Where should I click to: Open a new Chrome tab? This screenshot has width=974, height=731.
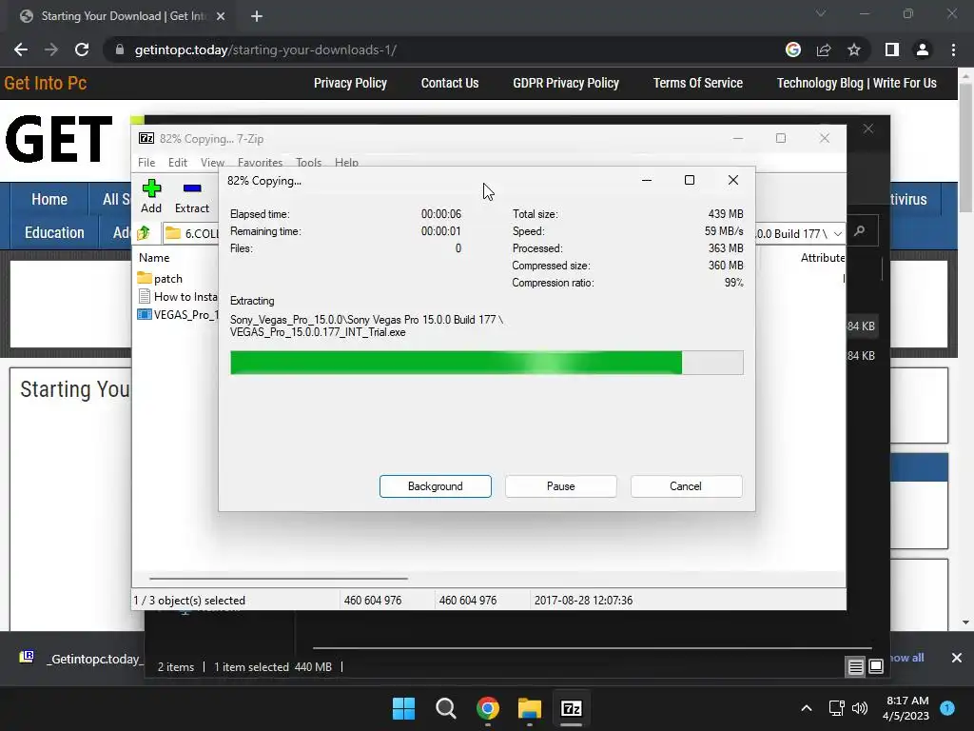[x=257, y=16]
